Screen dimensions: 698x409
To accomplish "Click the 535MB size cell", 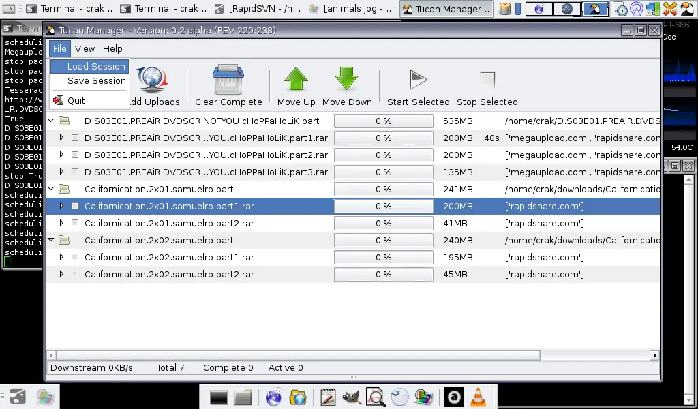I will pos(458,121).
